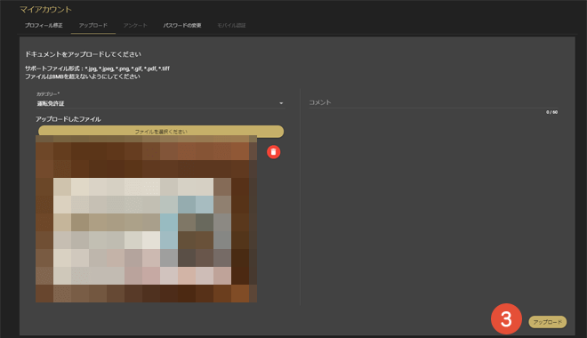Click the マイアカウント heading
The width and height of the screenshot is (587, 338).
click(x=45, y=10)
